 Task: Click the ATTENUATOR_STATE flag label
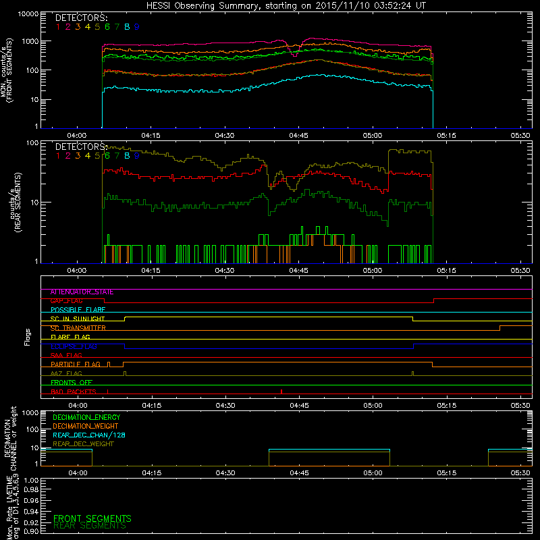click(x=82, y=292)
